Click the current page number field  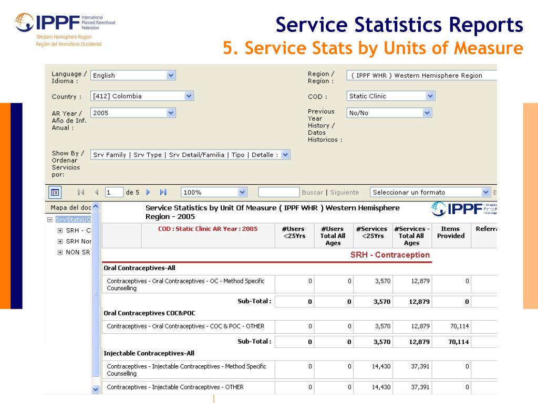point(114,192)
